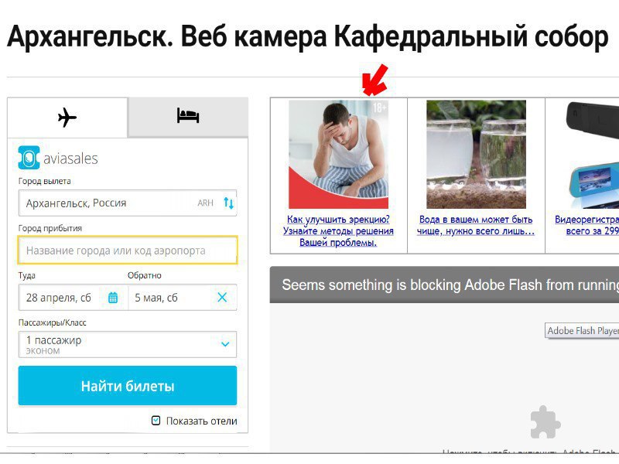
Task: Open the Как улучшить эрекцию link
Action: (x=338, y=230)
